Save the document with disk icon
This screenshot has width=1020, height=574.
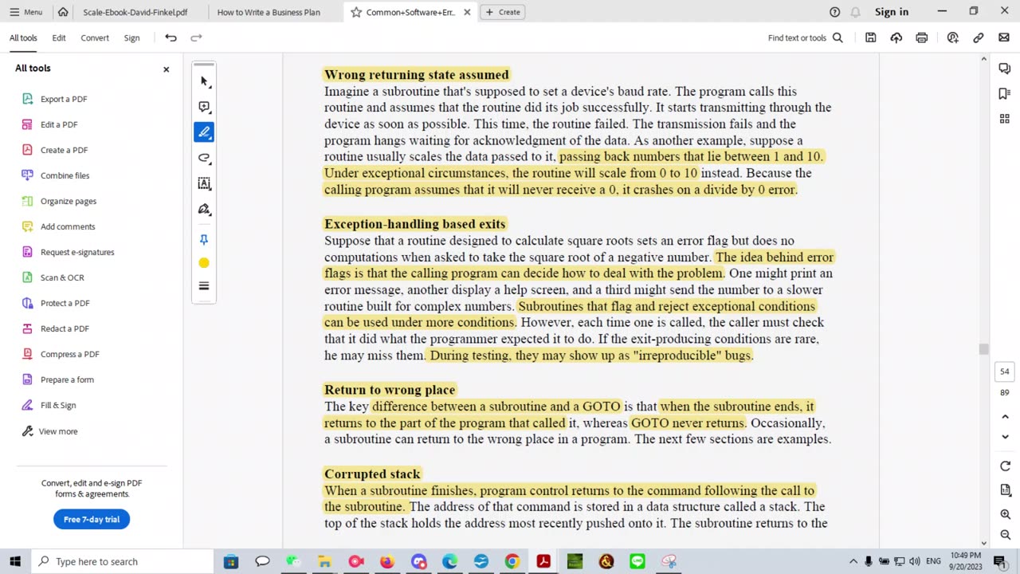click(871, 37)
